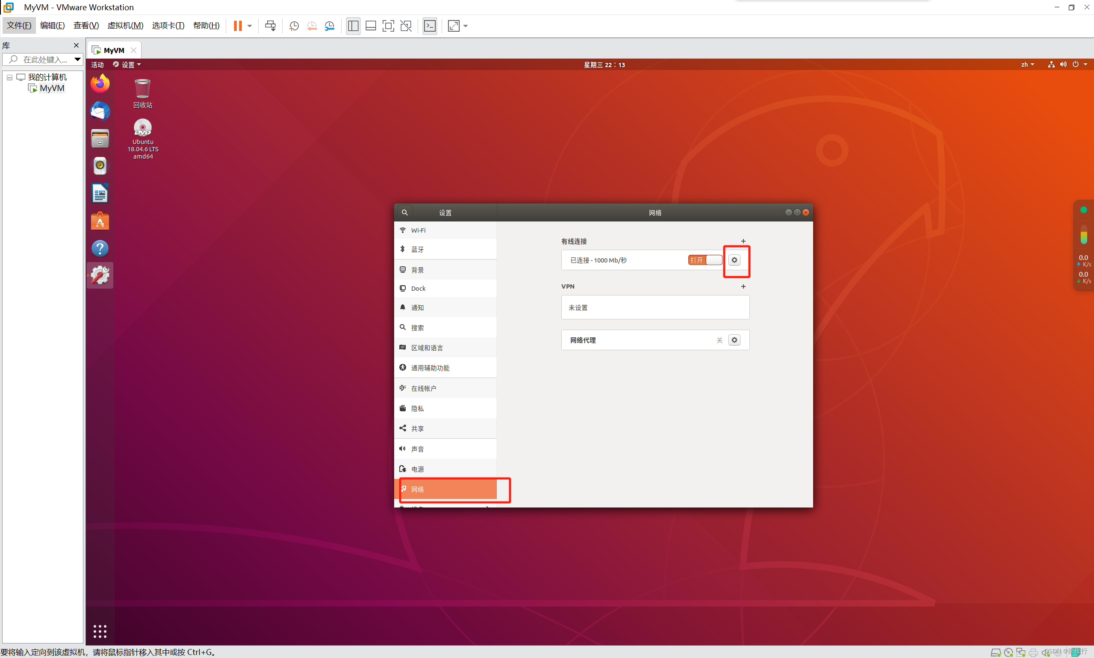Click the network status tray icon

[x=1051, y=65]
